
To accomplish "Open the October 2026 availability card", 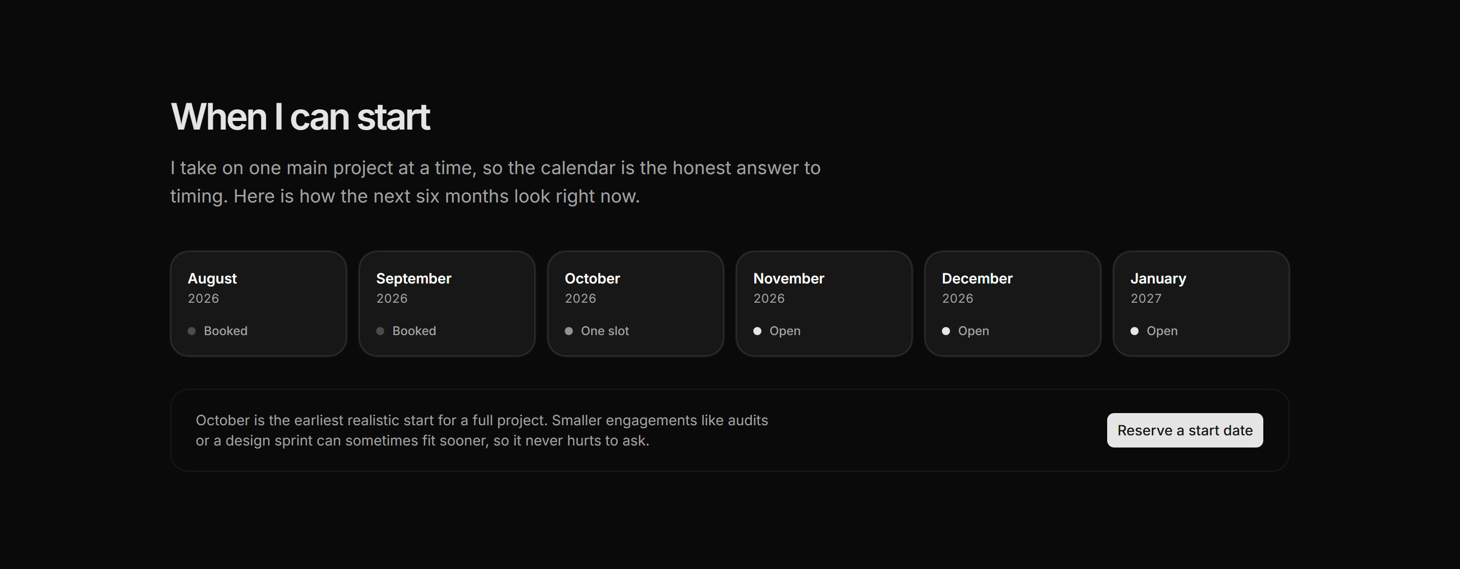I will pyautogui.click(x=635, y=304).
